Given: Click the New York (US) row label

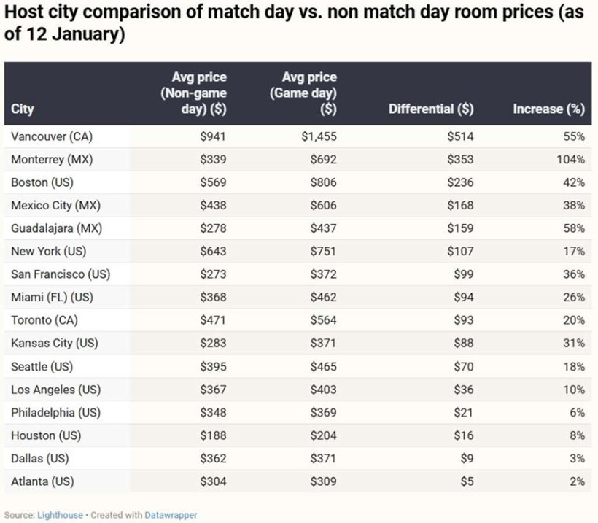Looking at the screenshot, I should (x=47, y=252).
